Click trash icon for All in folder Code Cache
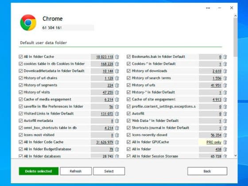 pos(117,142)
